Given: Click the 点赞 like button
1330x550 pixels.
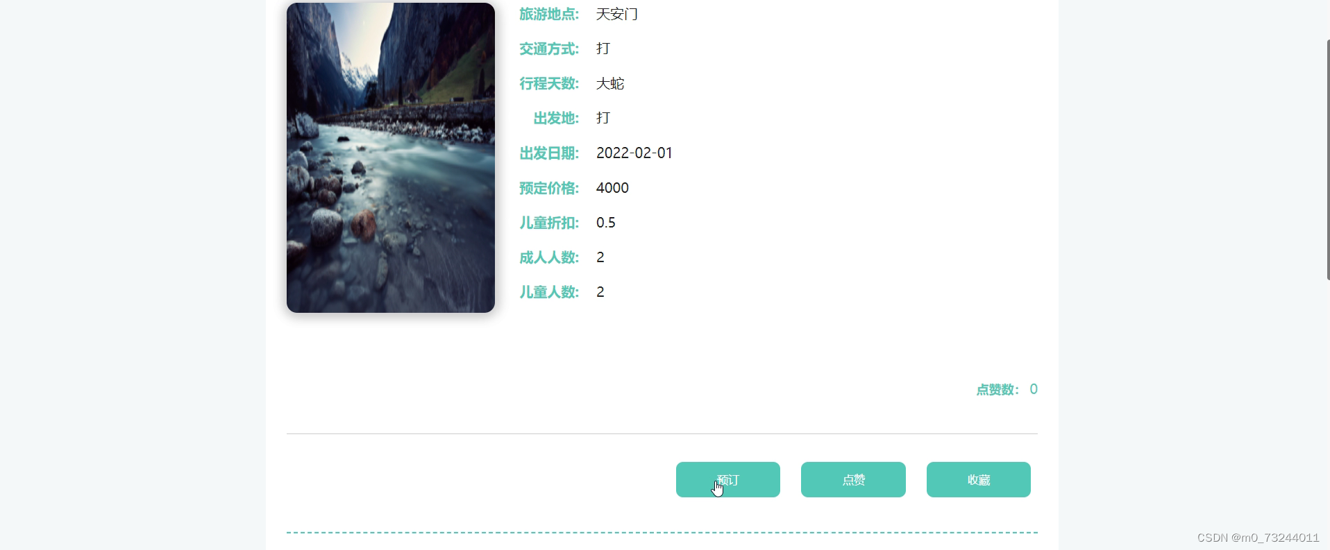Looking at the screenshot, I should click(x=853, y=479).
